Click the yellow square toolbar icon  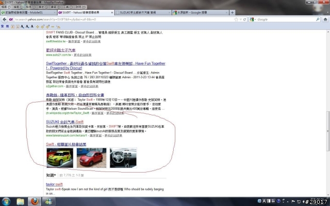[12, 26]
